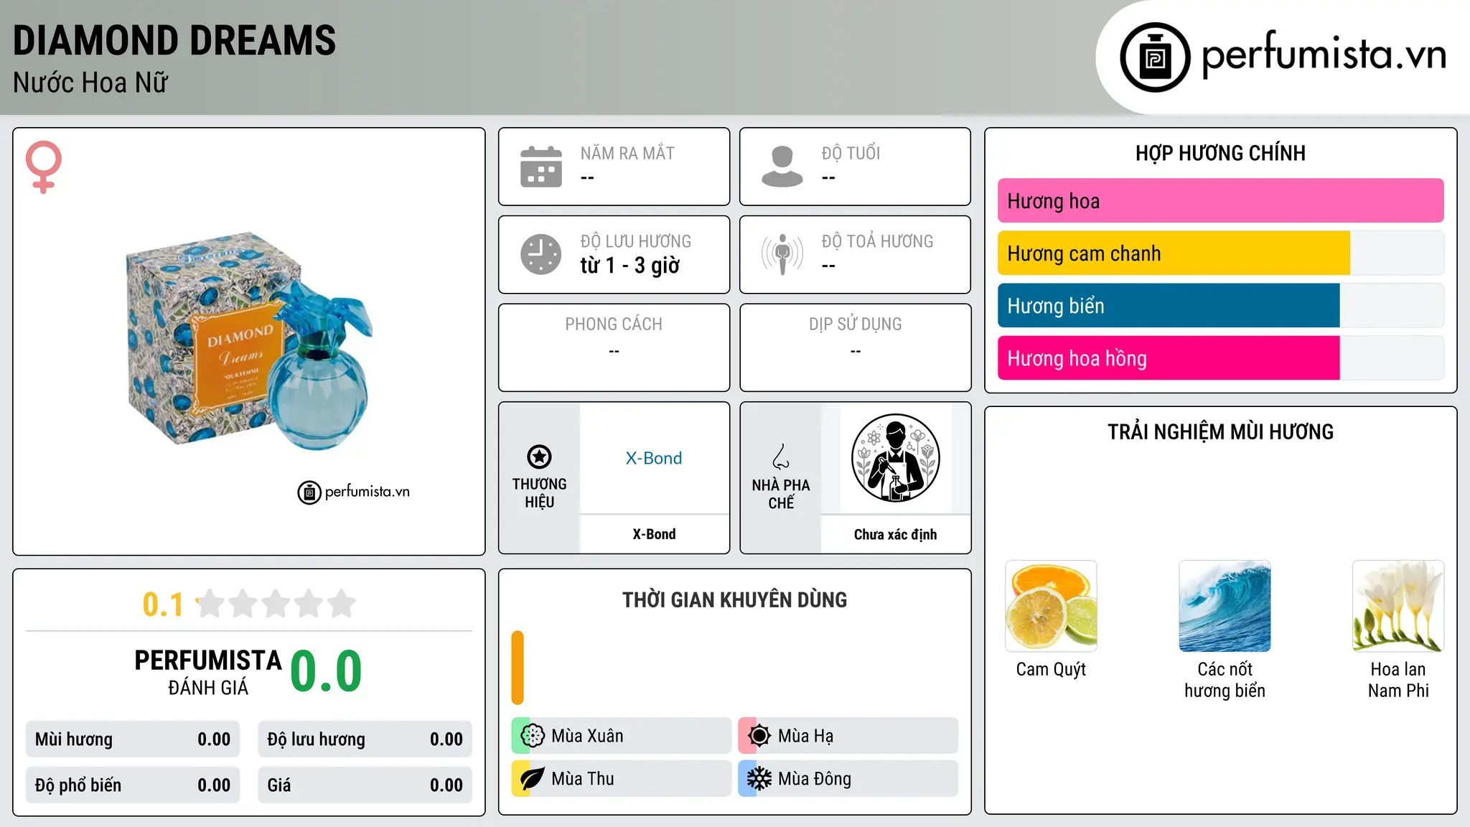Click the sillage icon beside Độ toả hương
This screenshot has height=827, width=1470.
click(x=782, y=254)
